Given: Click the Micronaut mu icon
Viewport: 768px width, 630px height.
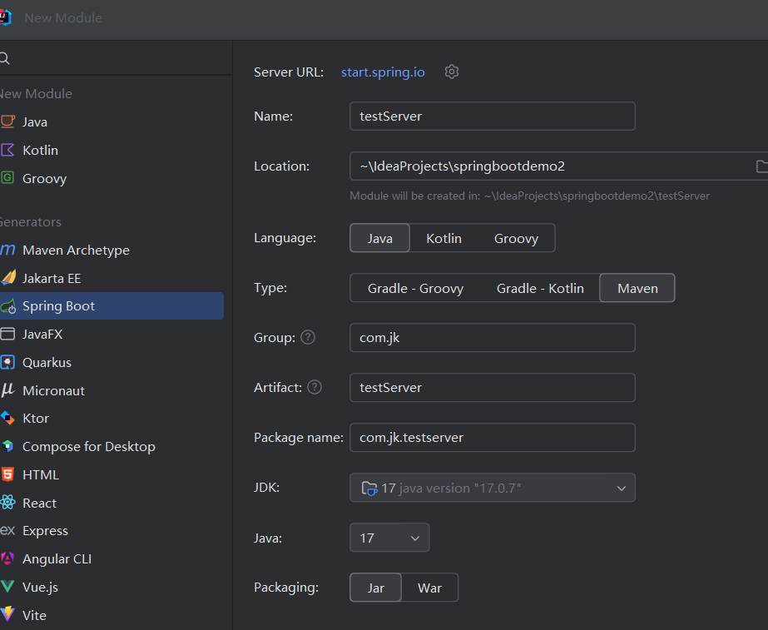Looking at the screenshot, I should (7, 390).
